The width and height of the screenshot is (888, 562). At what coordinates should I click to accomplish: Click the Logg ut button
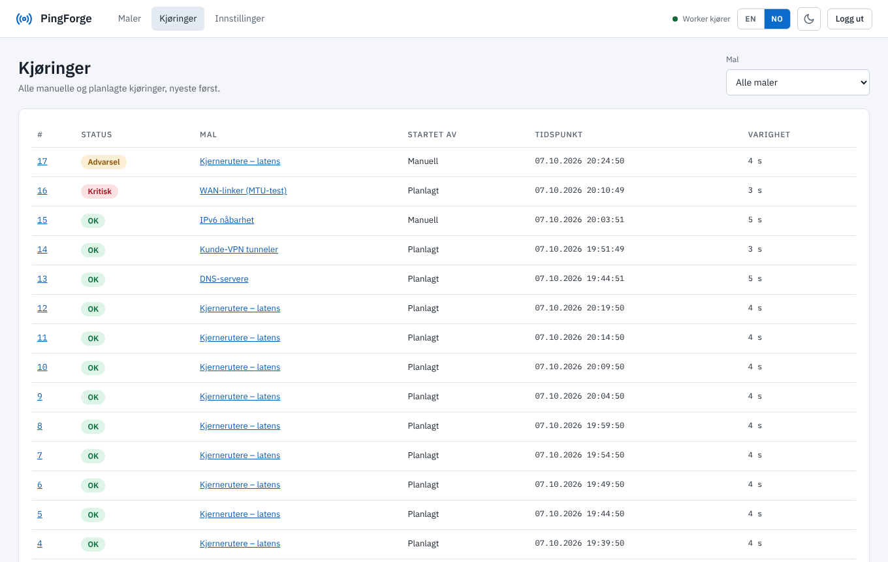(x=849, y=19)
